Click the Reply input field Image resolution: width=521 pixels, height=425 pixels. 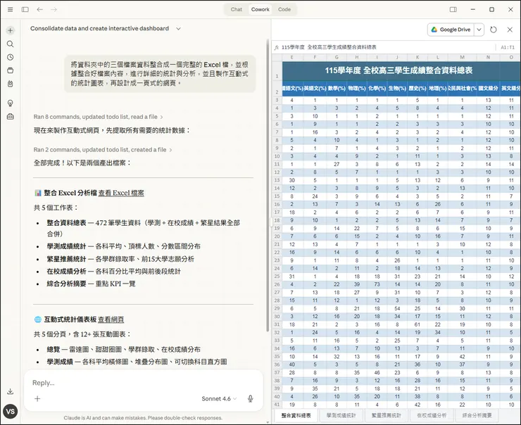tap(143, 383)
